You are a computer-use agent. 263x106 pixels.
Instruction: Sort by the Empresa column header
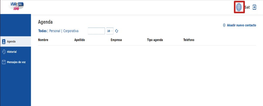(x=116, y=40)
